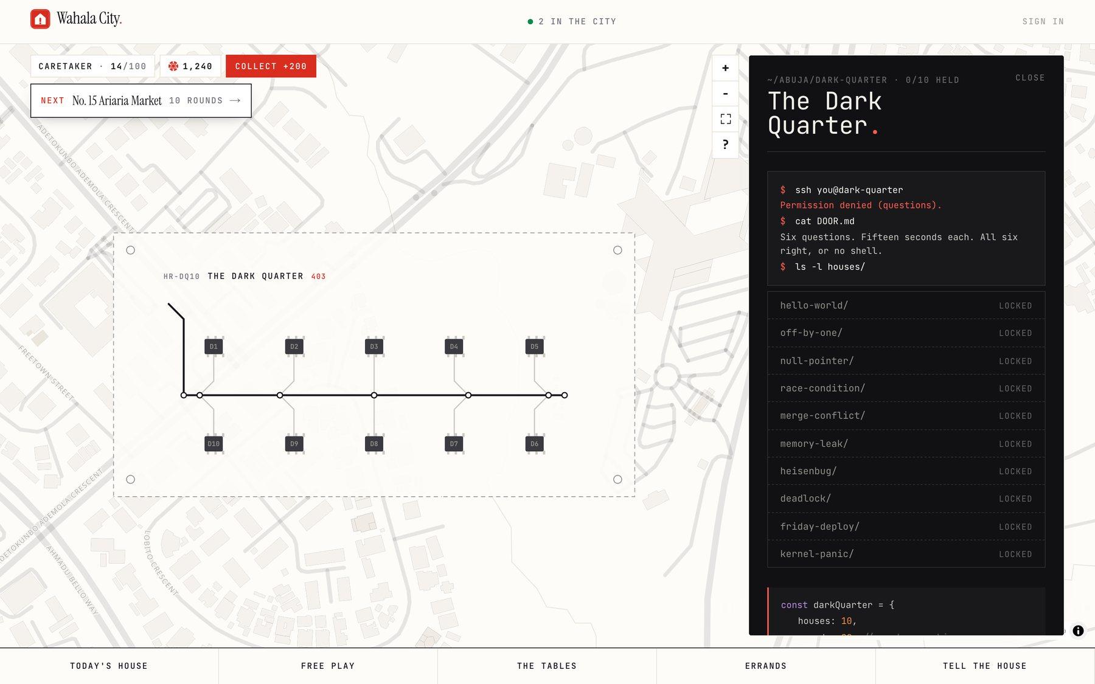Select the kernel-panic/ locked house row
Viewport: 1095px width, 684px height.
click(906, 554)
